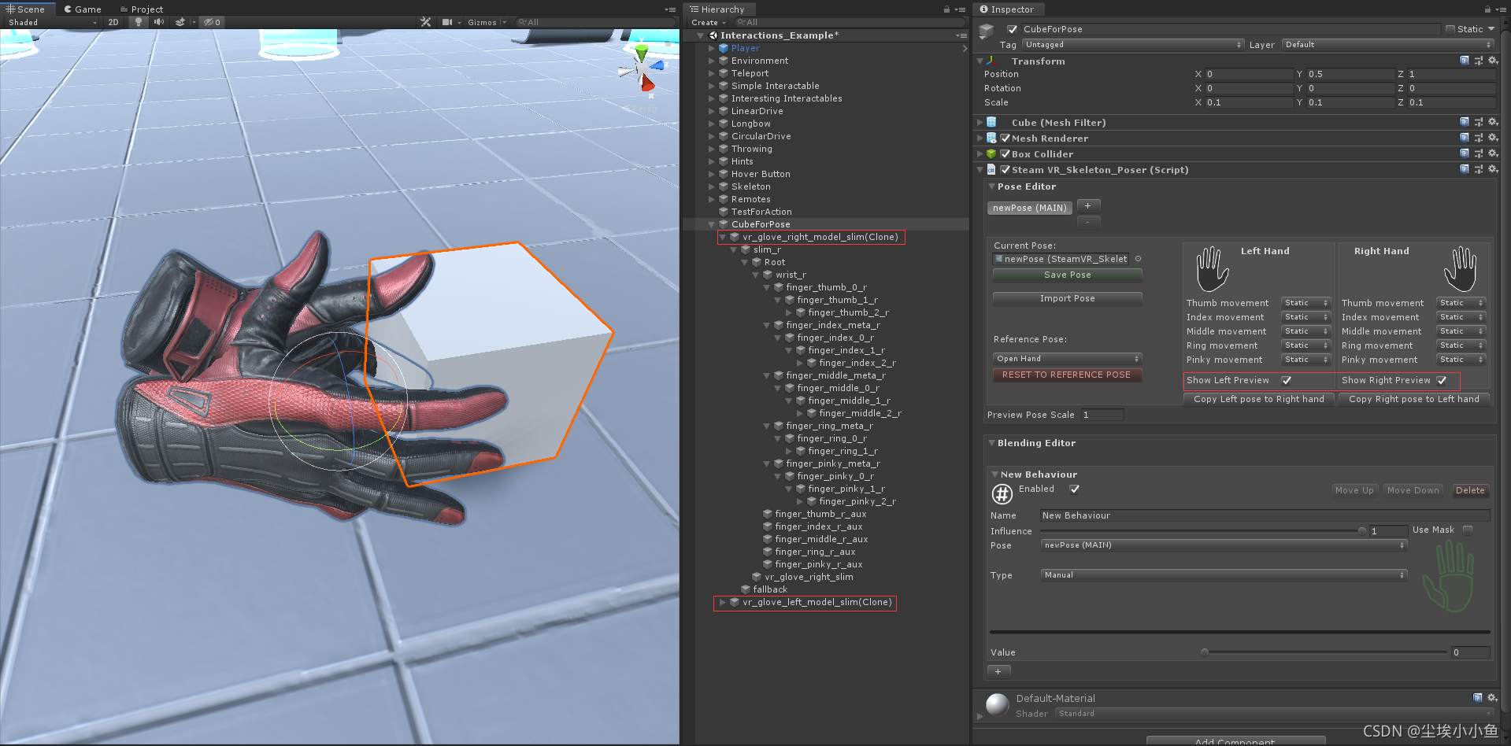This screenshot has height=746, width=1511.
Task: Toggle scene lighting with the bulb icon
Action: [139, 22]
